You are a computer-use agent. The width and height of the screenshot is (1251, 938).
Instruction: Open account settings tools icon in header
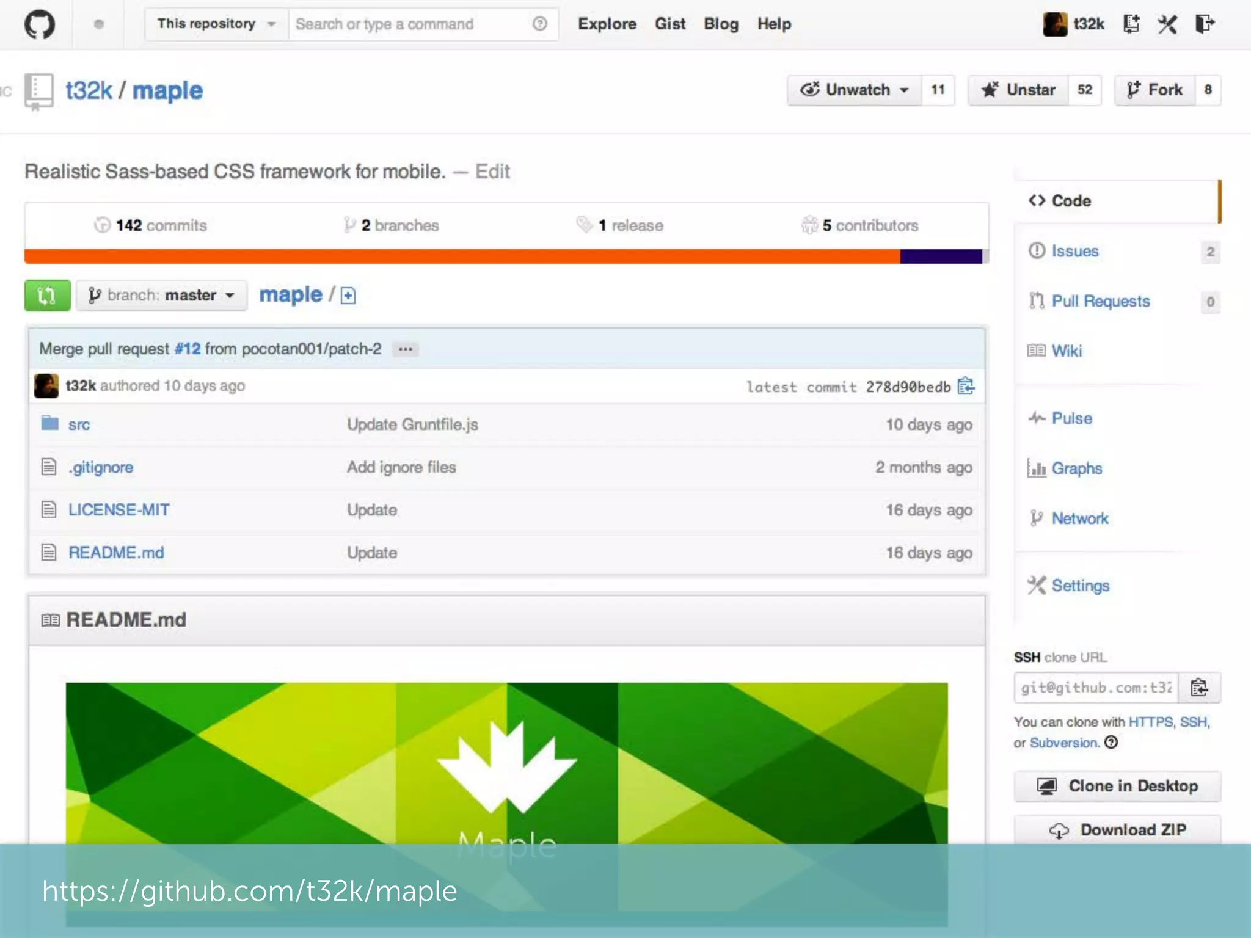1167,24
